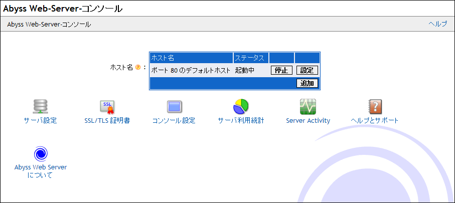The width and height of the screenshot is (455, 203).
Task: Open the ヘルプとサポート notebook icon
Action: click(x=375, y=106)
